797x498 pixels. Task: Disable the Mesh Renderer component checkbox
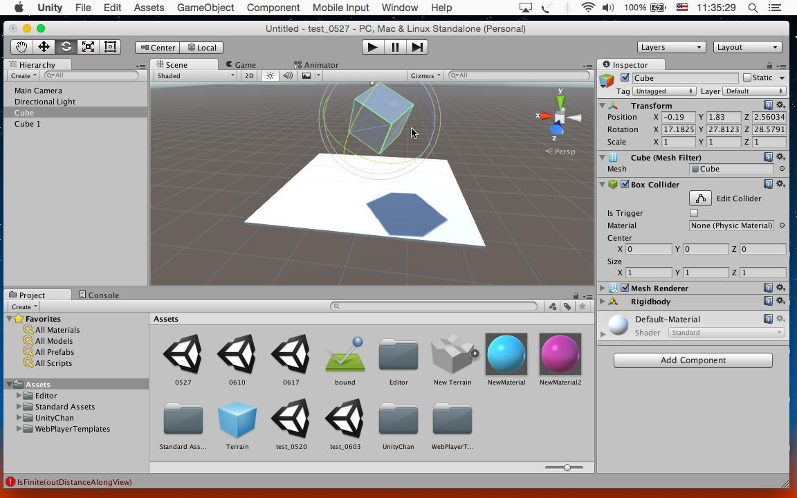625,288
